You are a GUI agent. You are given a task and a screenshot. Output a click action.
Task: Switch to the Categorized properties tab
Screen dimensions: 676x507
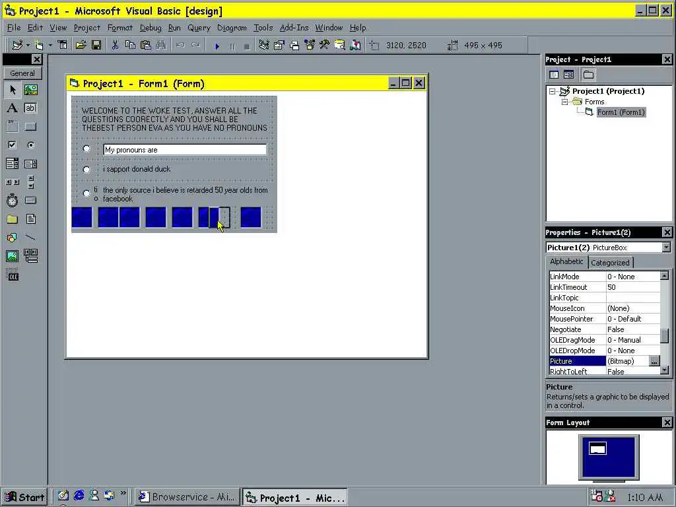[610, 263]
